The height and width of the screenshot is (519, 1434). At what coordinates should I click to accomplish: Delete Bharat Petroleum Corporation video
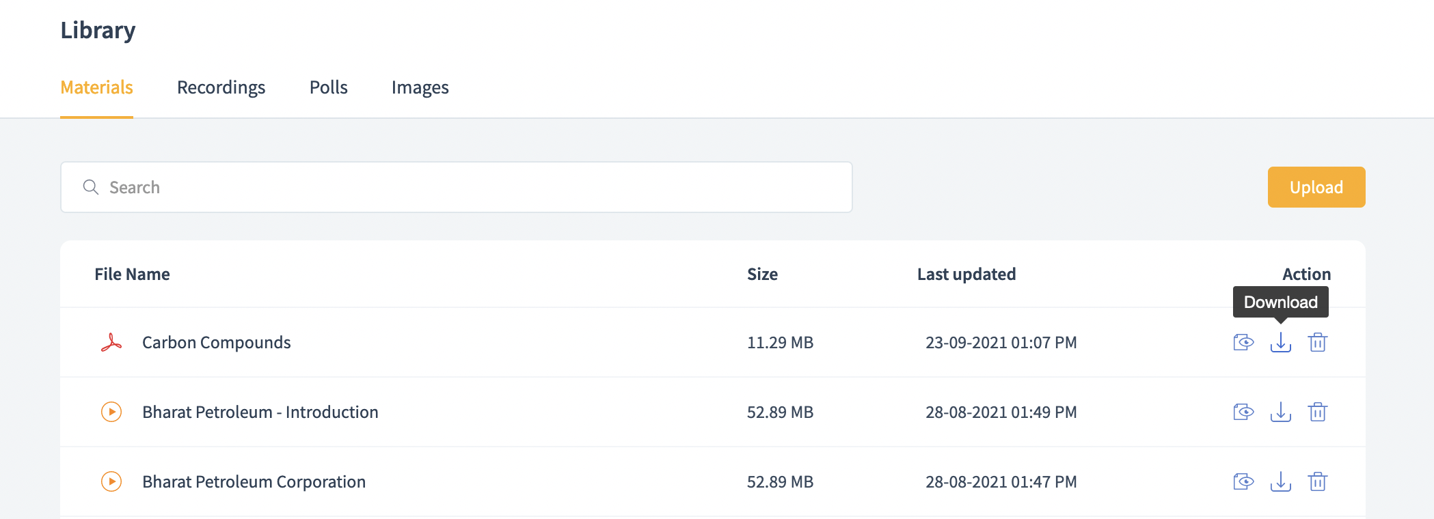(x=1317, y=481)
